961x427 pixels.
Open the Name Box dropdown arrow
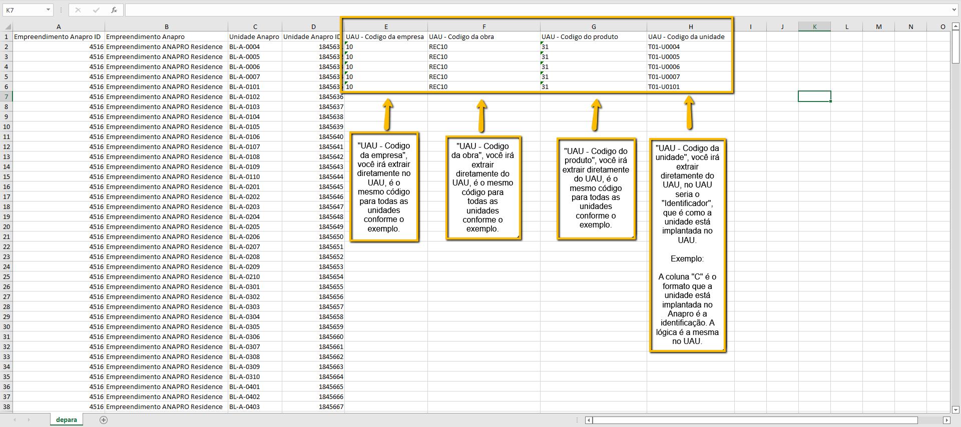click(48, 10)
